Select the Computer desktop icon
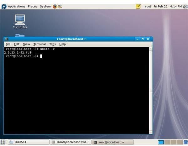 coord(20,22)
